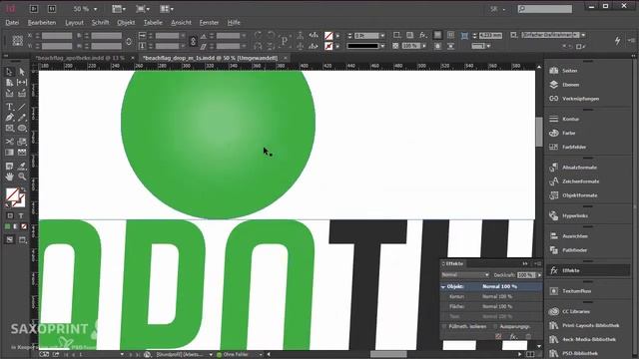The height and width of the screenshot is (359, 639).
Task: Select the Scissors tool
Action: pyautogui.click(x=9, y=142)
